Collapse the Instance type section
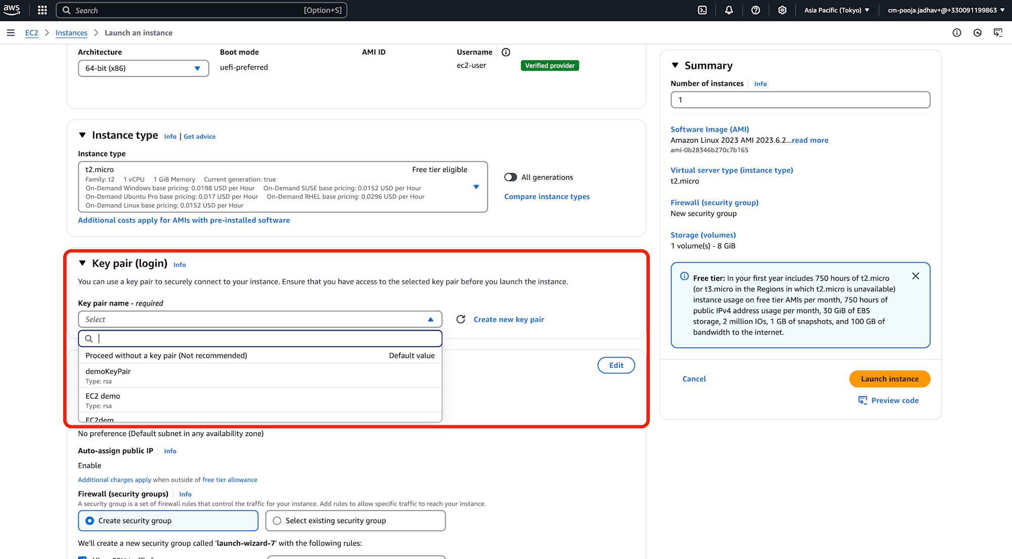 click(x=82, y=135)
